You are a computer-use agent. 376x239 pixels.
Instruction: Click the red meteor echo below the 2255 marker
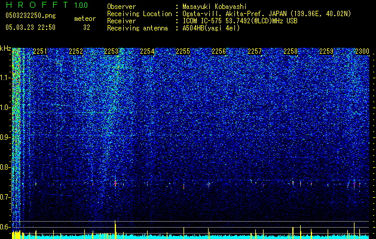pos(184,186)
